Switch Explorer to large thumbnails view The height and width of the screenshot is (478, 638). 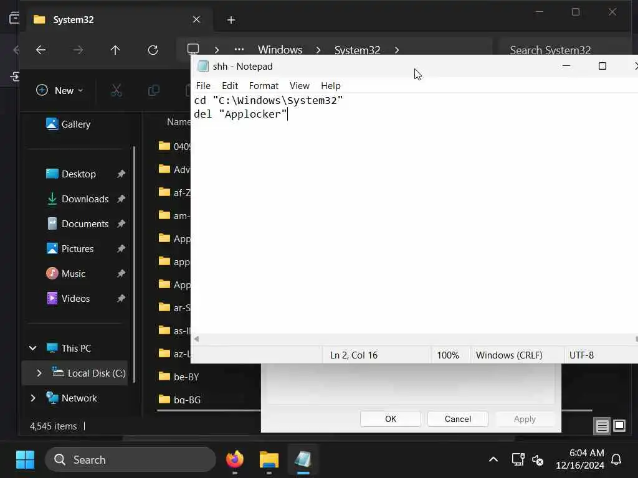click(x=619, y=426)
